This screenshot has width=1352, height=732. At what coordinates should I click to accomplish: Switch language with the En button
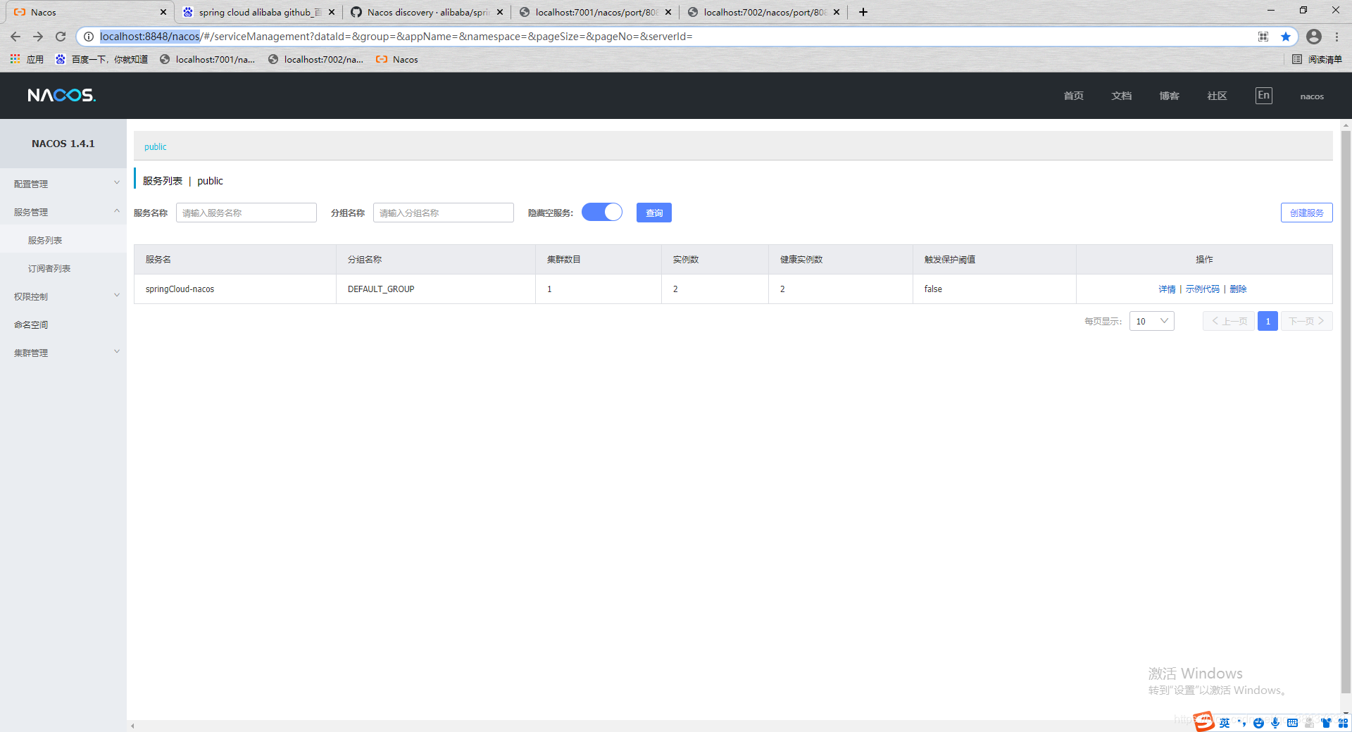tap(1264, 95)
